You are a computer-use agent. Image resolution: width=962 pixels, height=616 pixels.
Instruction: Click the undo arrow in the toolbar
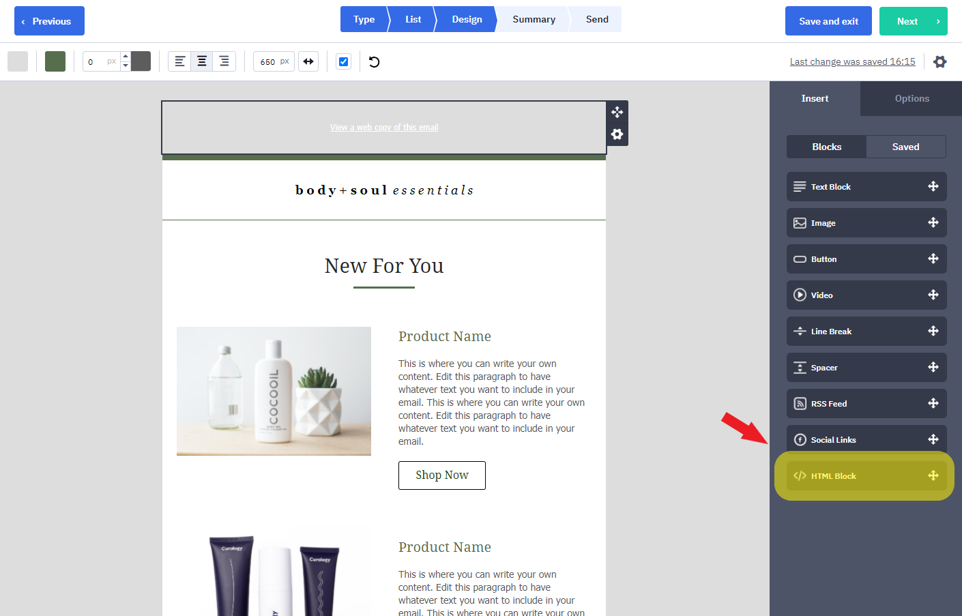click(374, 62)
